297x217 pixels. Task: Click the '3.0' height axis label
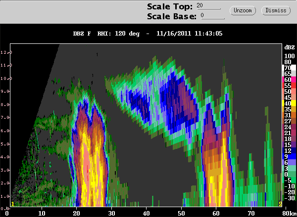(5, 170)
